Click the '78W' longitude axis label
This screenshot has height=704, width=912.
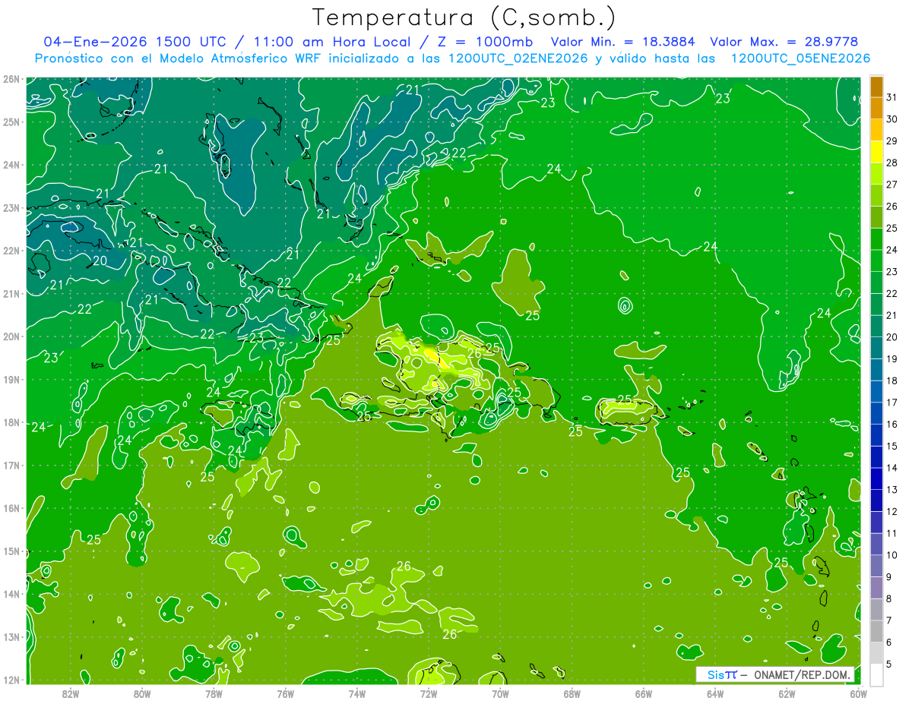pyautogui.click(x=214, y=693)
